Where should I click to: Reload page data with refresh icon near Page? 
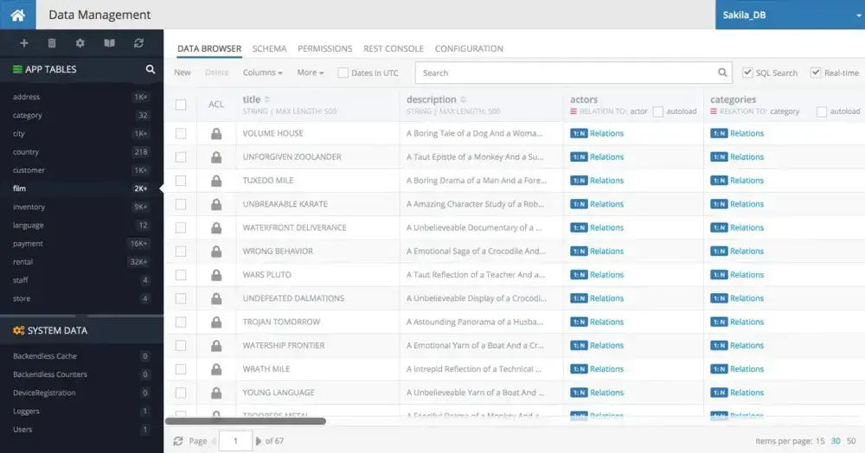click(178, 441)
